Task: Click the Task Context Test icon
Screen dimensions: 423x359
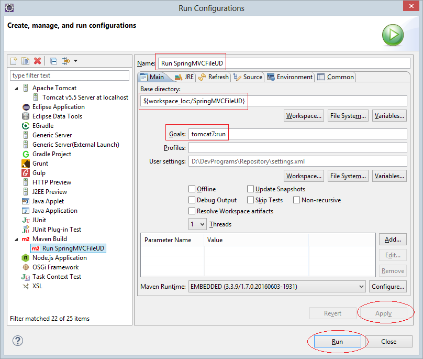Action: [x=26, y=277]
